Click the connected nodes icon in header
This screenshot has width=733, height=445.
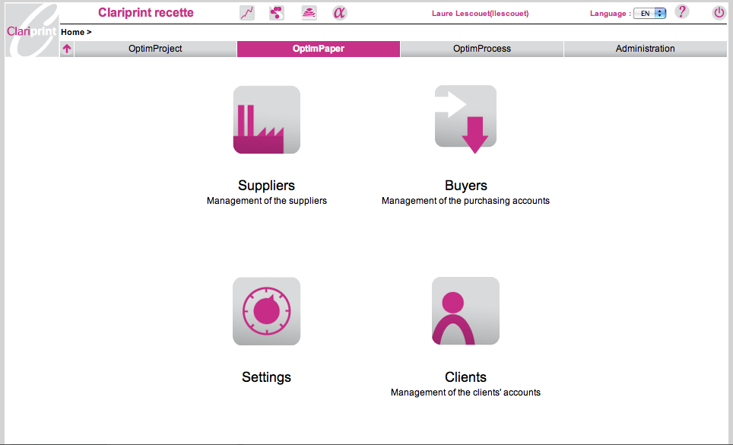click(277, 13)
